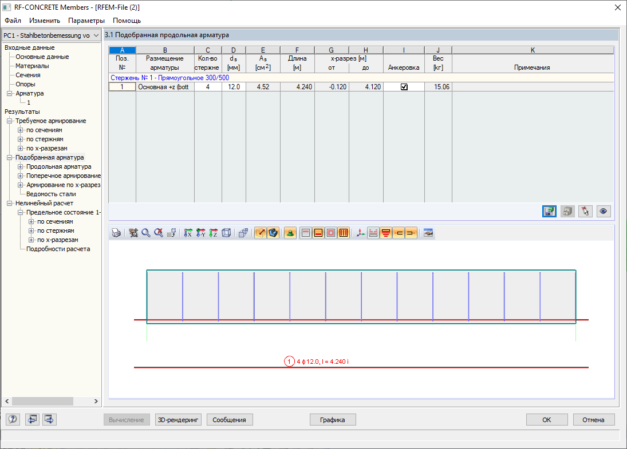Open the Параметры menu
This screenshot has height=449, width=627.
[x=86, y=21]
